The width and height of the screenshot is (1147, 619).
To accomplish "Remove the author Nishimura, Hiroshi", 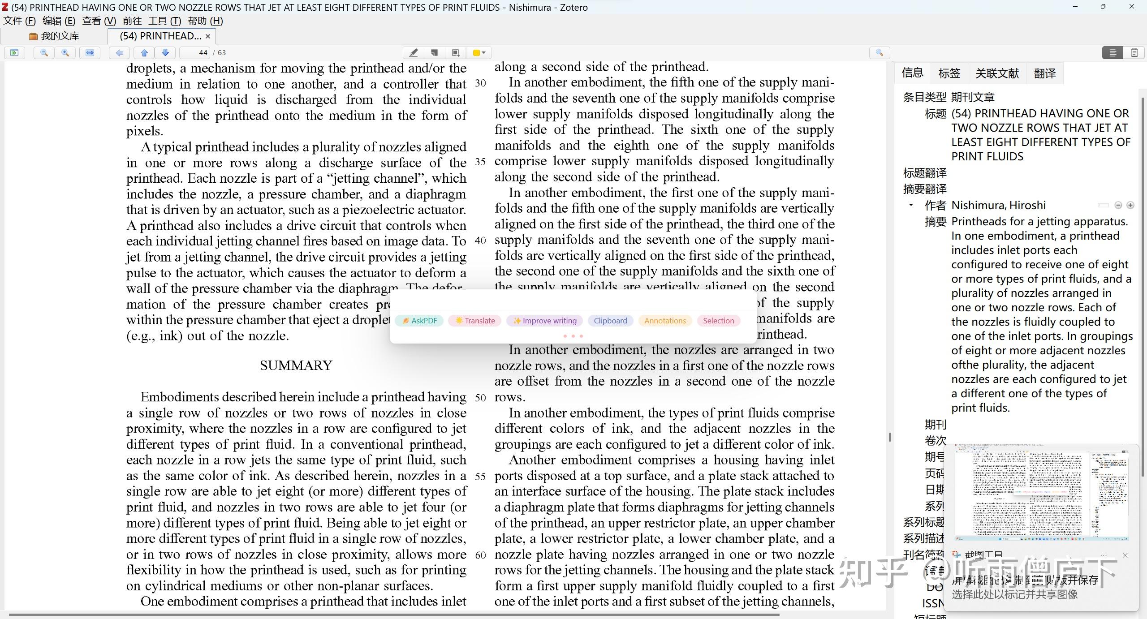I will click(x=1118, y=205).
